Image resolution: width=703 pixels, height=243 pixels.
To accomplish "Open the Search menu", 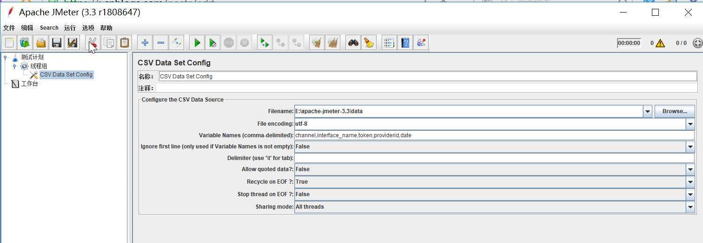I will (x=49, y=28).
